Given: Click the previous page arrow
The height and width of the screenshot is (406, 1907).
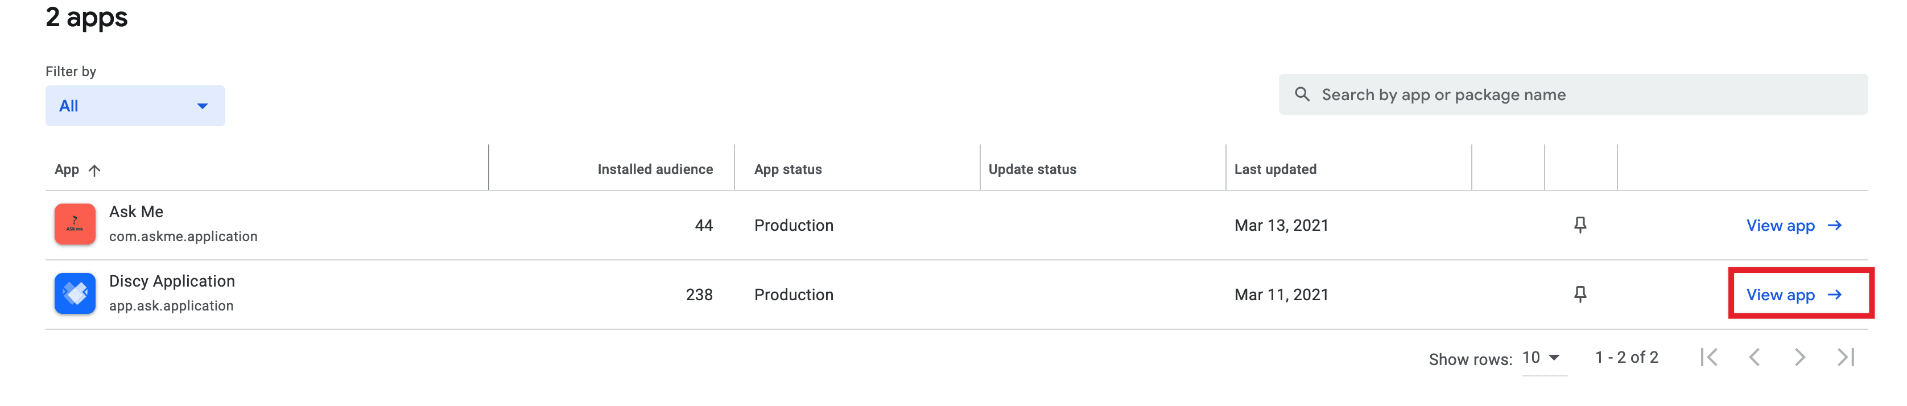Looking at the screenshot, I should [1754, 357].
